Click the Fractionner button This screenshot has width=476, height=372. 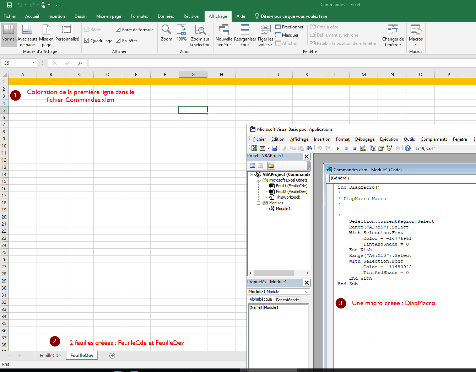coord(289,27)
